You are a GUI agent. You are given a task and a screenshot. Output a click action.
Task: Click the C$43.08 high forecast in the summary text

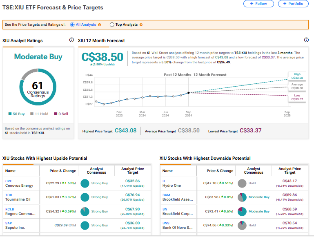[221, 57]
